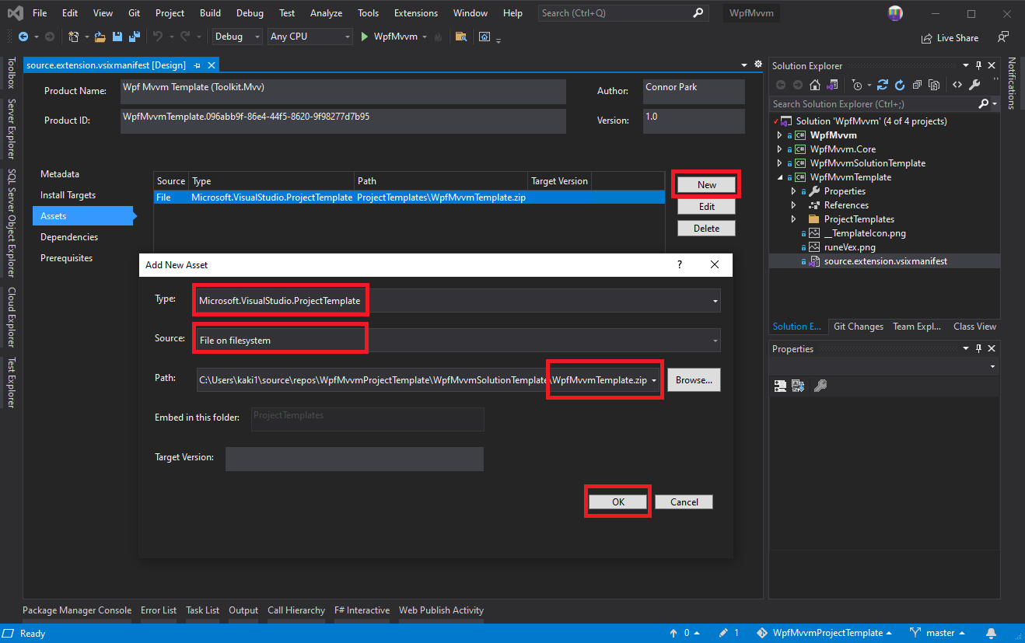Click the Save All toolbar icon
Screen dimensions: 1025x643
[134, 37]
